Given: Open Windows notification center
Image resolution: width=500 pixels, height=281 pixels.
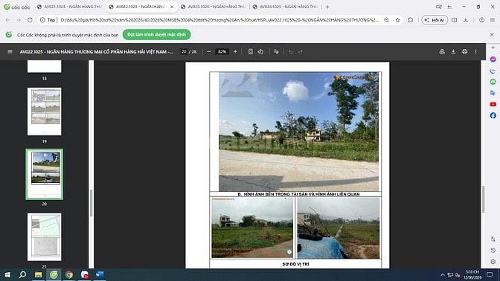Looking at the screenshot, I should pyautogui.click(x=490, y=274).
